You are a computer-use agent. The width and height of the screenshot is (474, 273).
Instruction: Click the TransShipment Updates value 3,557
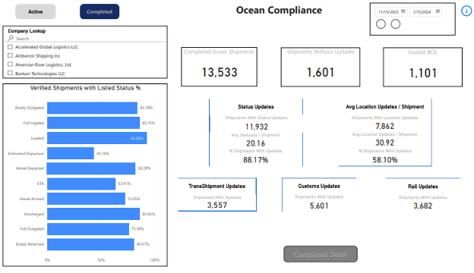tap(217, 205)
